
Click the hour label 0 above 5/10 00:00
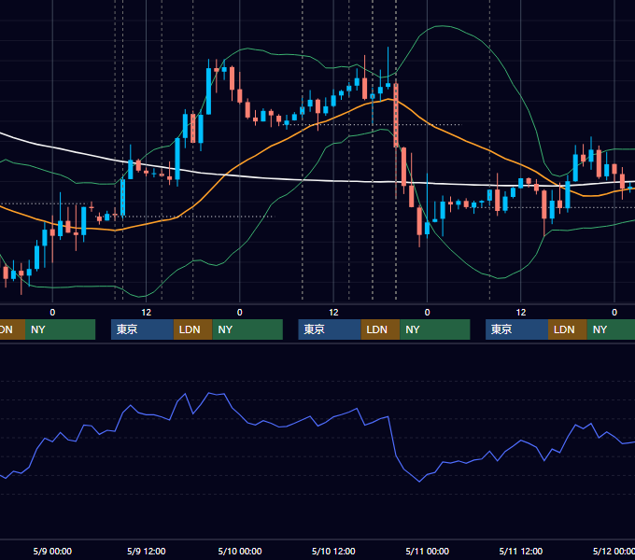click(x=240, y=313)
